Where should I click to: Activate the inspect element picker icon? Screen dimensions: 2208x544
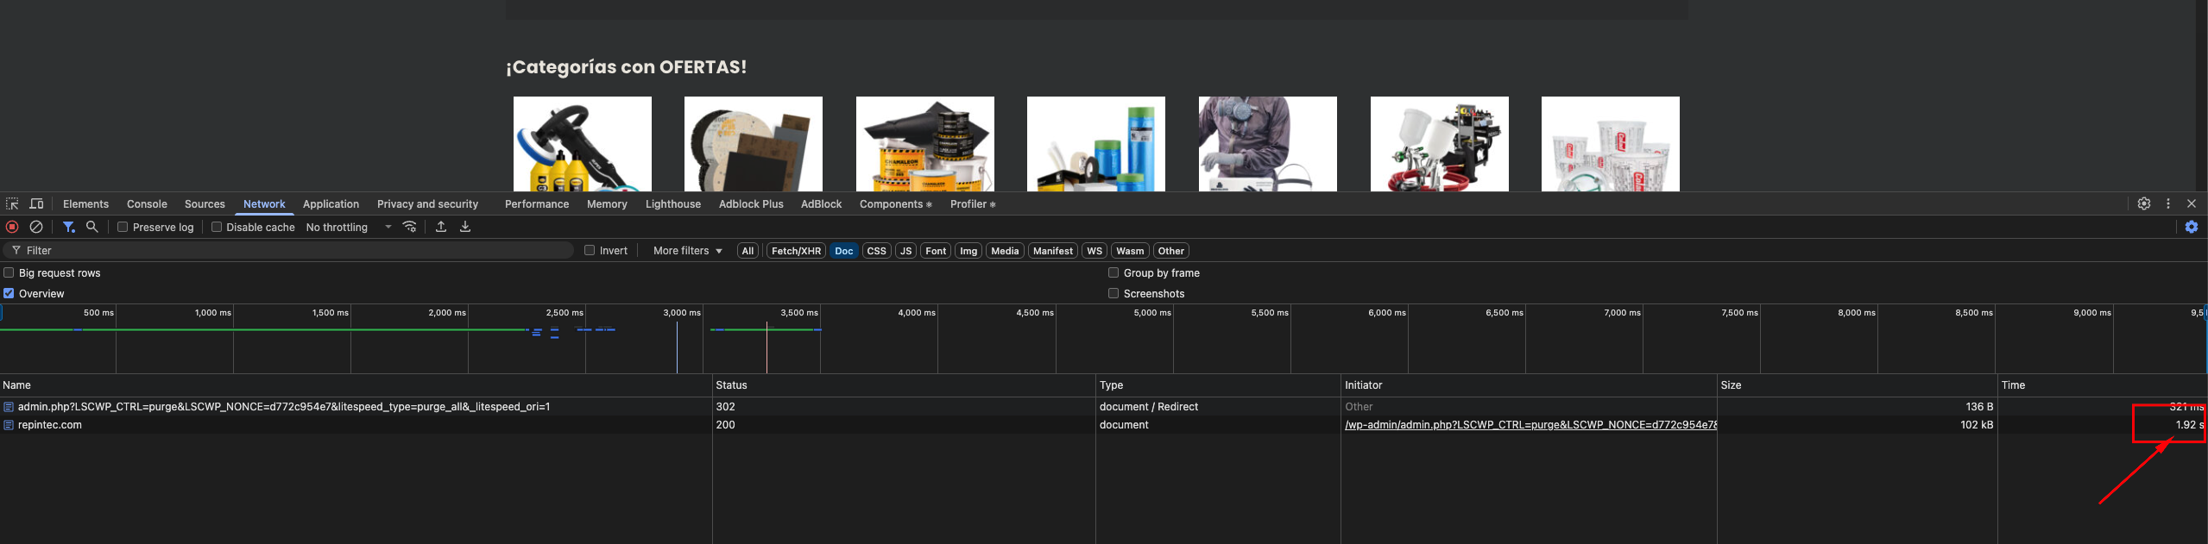pos(12,204)
